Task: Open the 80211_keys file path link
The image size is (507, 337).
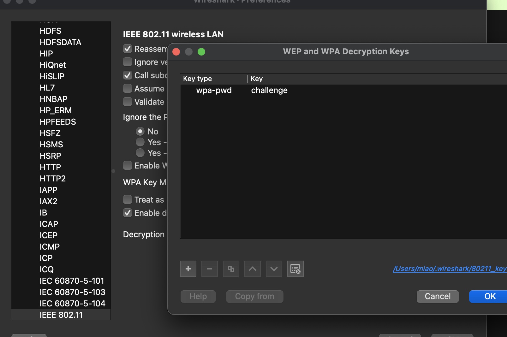Action: click(x=450, y=269)
